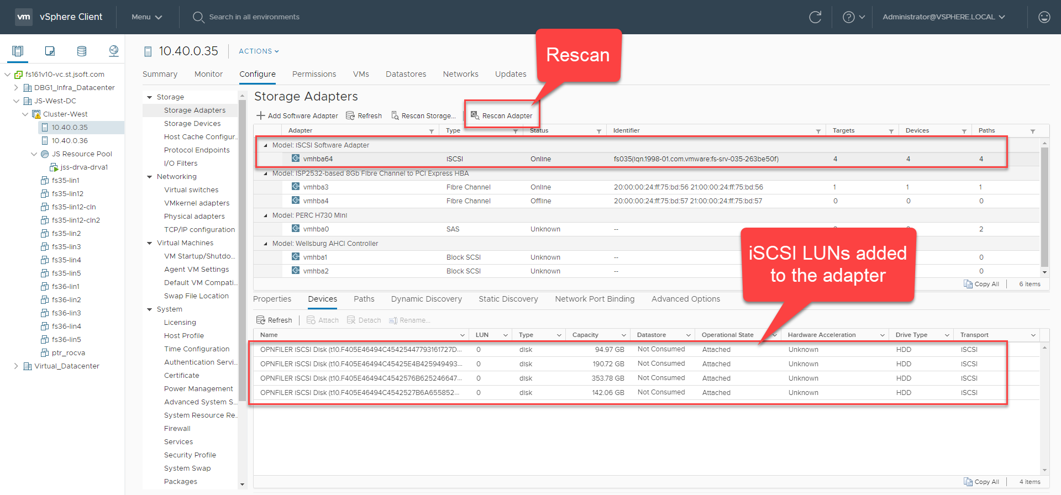Screen dimensions: 1061x495
Task: Collapse the iSCSI Software Adapter model group
Action: click(x=265, y=145)
